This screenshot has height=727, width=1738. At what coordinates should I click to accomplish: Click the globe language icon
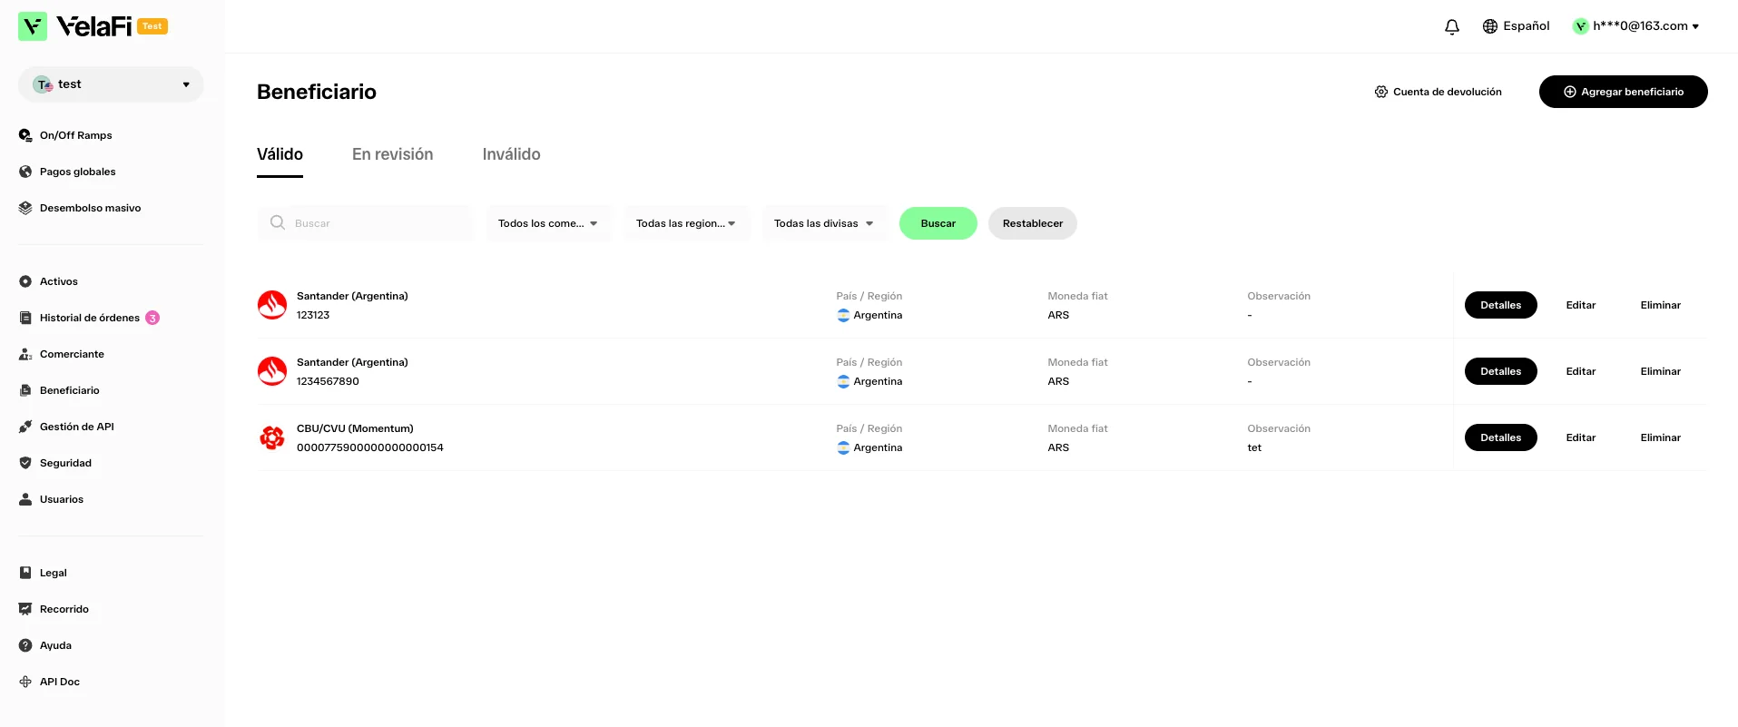coord(1490,26)
